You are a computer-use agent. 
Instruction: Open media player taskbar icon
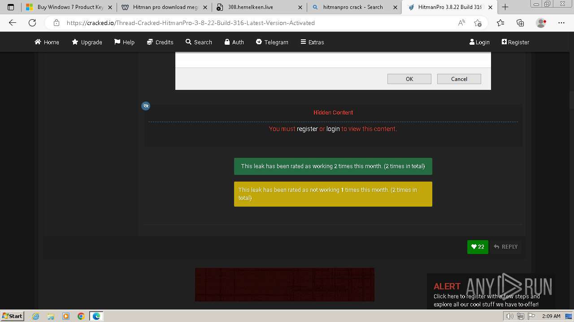click(x=66, y=316)
